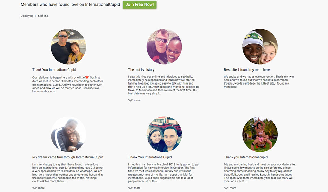Click photo above the 'one little' heart story
The width and height of the screenshot is (328, 192).
(x=68, y=47)
